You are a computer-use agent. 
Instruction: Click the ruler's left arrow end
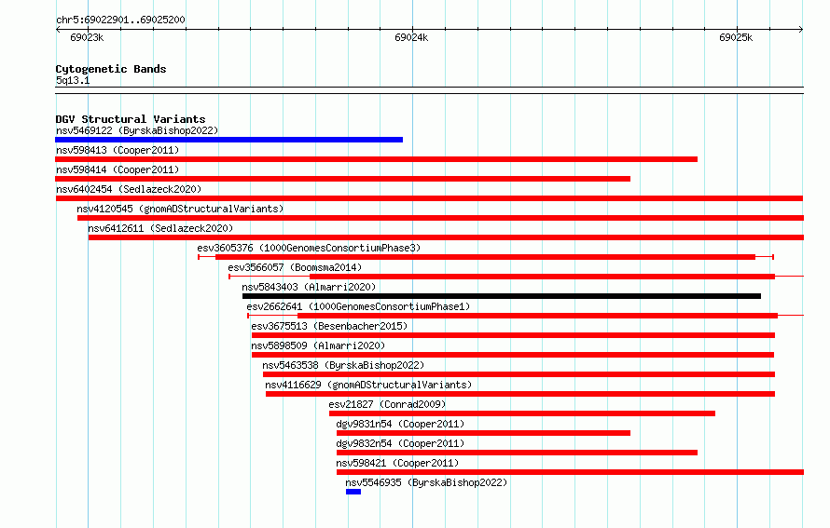pyautogui.click(x=58, y=30)
